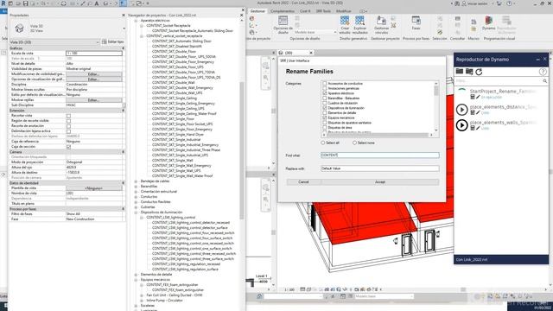The width and height of the screenshot is (553, 311).
Task: Toggle Accesorios de conductos checkbox
Action: tap(325, 84)
